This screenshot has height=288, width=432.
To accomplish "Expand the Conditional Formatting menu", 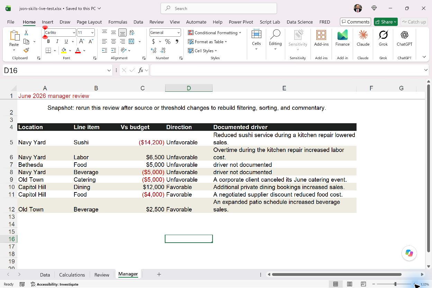I will tap(215, 33).
